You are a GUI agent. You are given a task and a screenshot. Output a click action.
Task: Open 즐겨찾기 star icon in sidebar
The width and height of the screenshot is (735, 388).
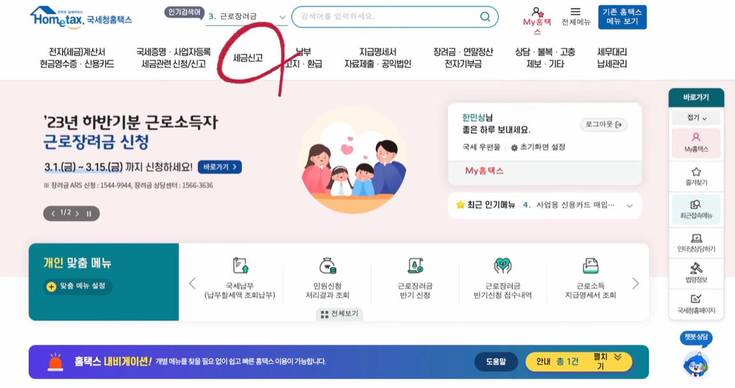tap(696, 172)
